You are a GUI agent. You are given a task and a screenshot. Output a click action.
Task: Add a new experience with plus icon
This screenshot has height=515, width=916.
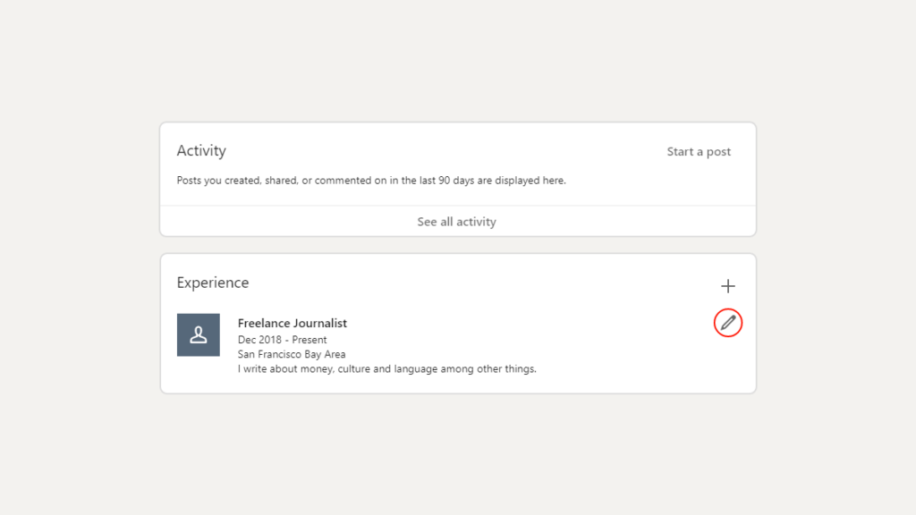[728, 286]
